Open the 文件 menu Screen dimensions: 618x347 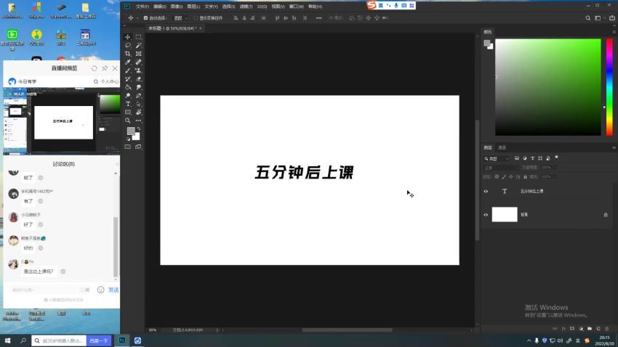coord(142,7)
